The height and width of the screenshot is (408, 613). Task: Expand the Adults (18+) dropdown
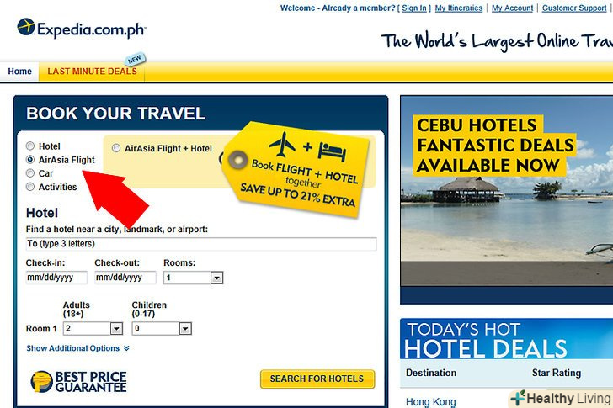click(93, 328)
